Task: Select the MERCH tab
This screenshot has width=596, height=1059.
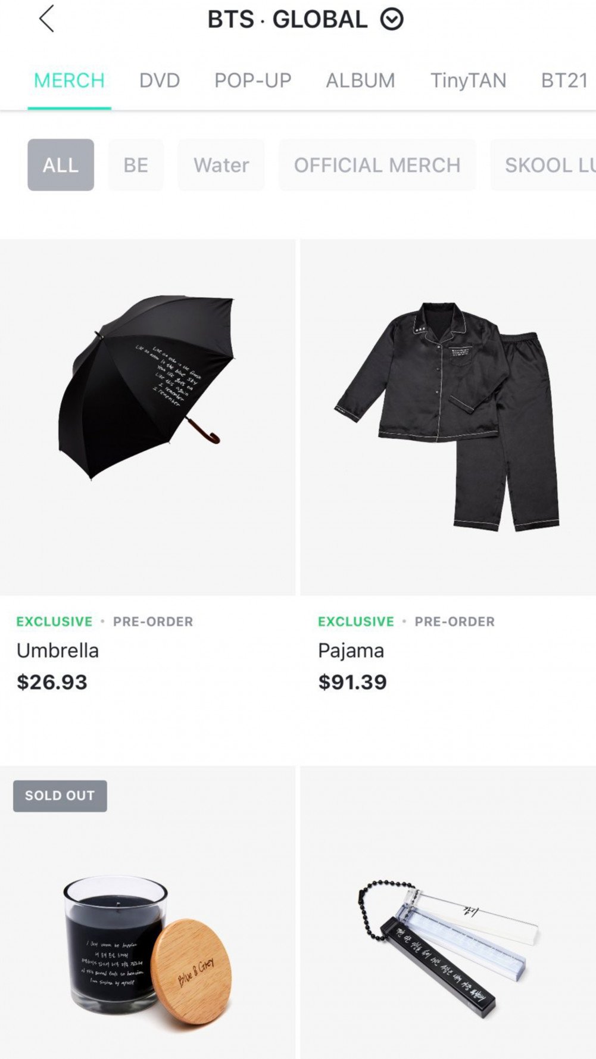Action: click(69, 80)
